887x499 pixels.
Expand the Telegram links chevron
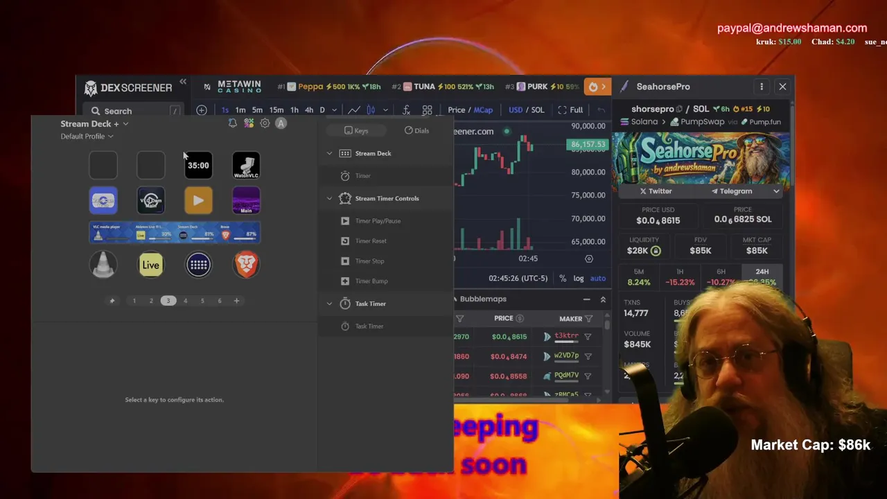(x=776, y=191)
